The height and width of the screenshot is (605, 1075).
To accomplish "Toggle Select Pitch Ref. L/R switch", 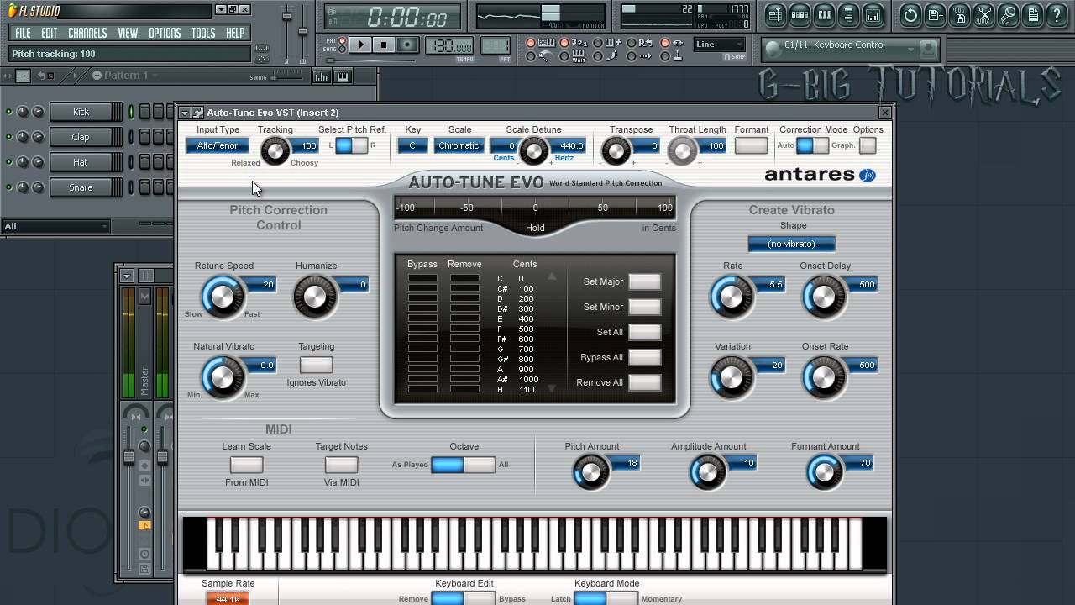I will click(x=351, y=145).
